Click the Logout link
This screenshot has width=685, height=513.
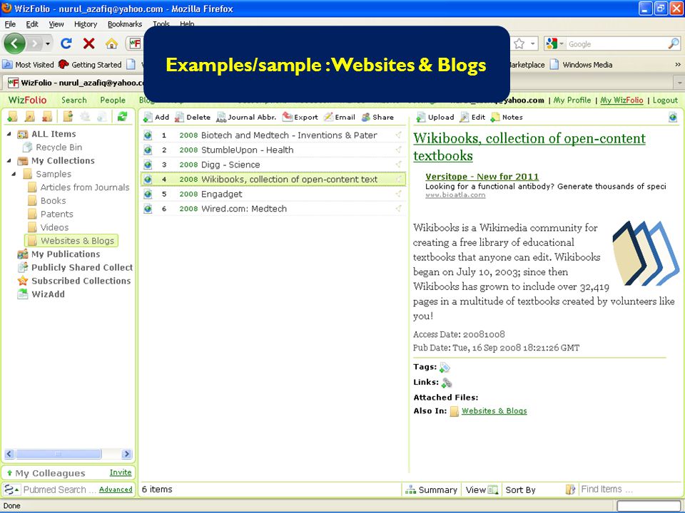coord(665,100)
